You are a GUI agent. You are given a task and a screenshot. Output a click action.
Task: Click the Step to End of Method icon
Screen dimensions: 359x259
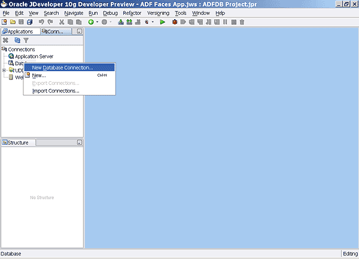(x=217, y=22)
